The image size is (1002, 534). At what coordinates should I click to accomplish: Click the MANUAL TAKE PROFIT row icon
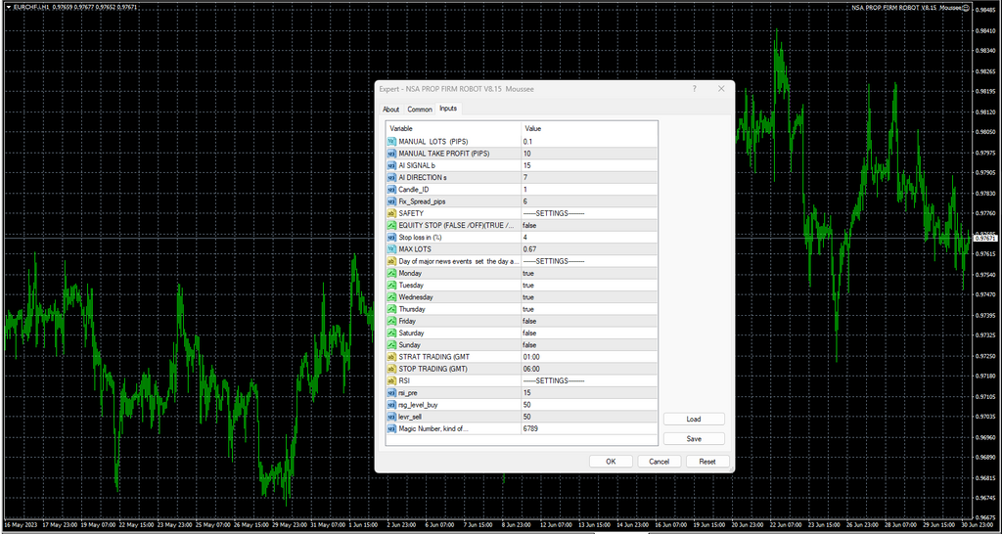coord(391,154)
